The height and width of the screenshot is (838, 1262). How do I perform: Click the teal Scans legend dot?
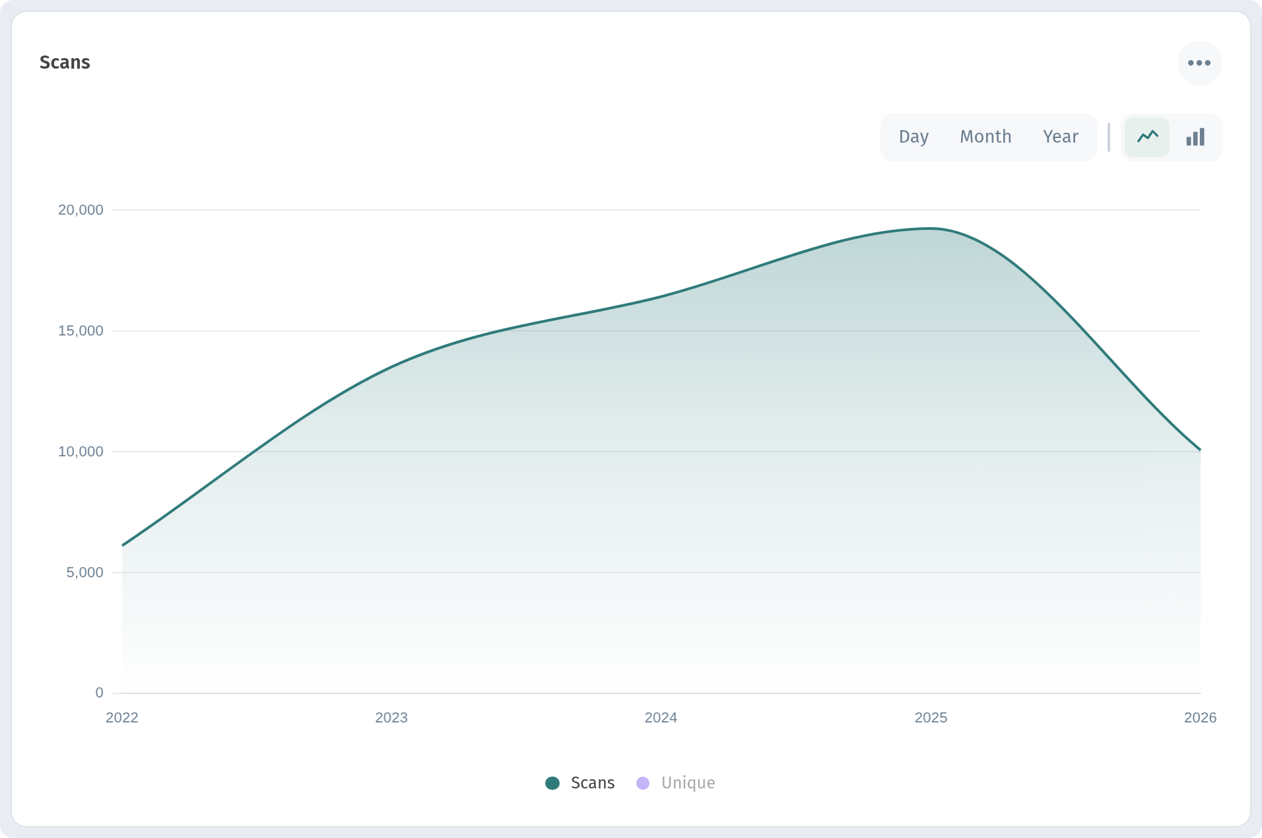point(552,783)
